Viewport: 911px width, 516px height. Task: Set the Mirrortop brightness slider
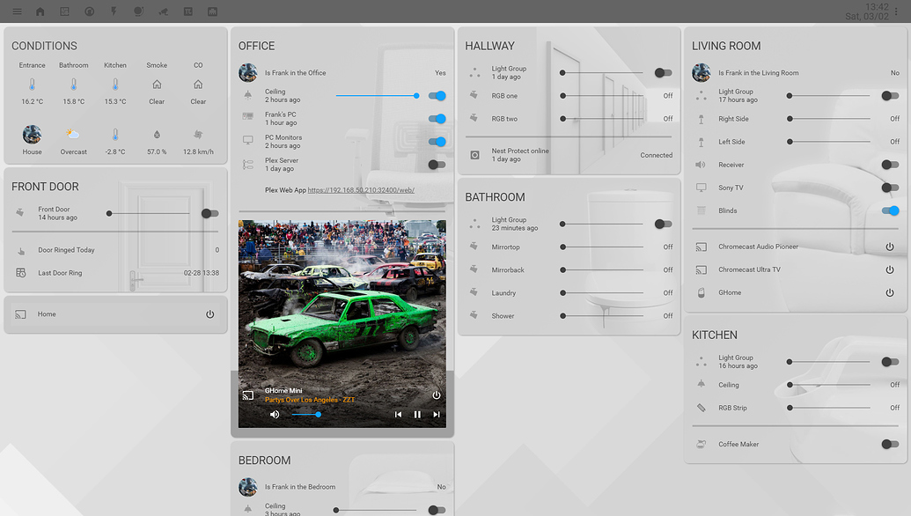pyautogui.click(x=602, y=247)
